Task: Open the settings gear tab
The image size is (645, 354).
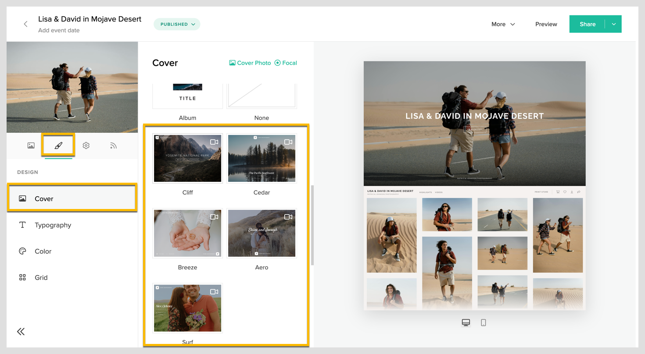Action: pos(86,145)
